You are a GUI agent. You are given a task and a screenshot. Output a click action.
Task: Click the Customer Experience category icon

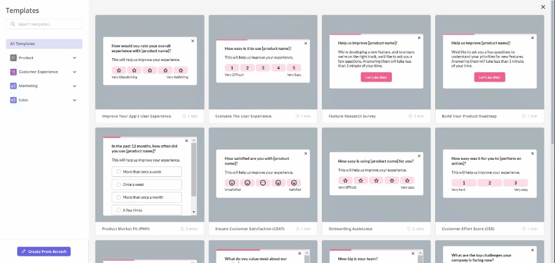click(13, 72)
